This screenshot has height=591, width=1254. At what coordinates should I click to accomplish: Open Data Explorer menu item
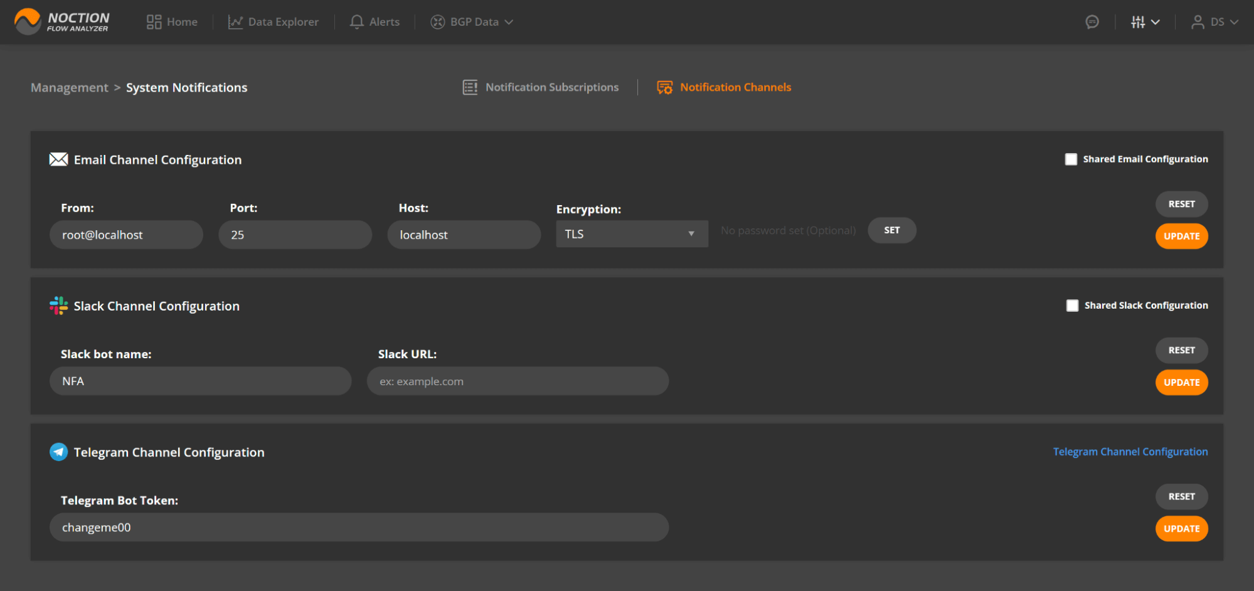point(273,22)
